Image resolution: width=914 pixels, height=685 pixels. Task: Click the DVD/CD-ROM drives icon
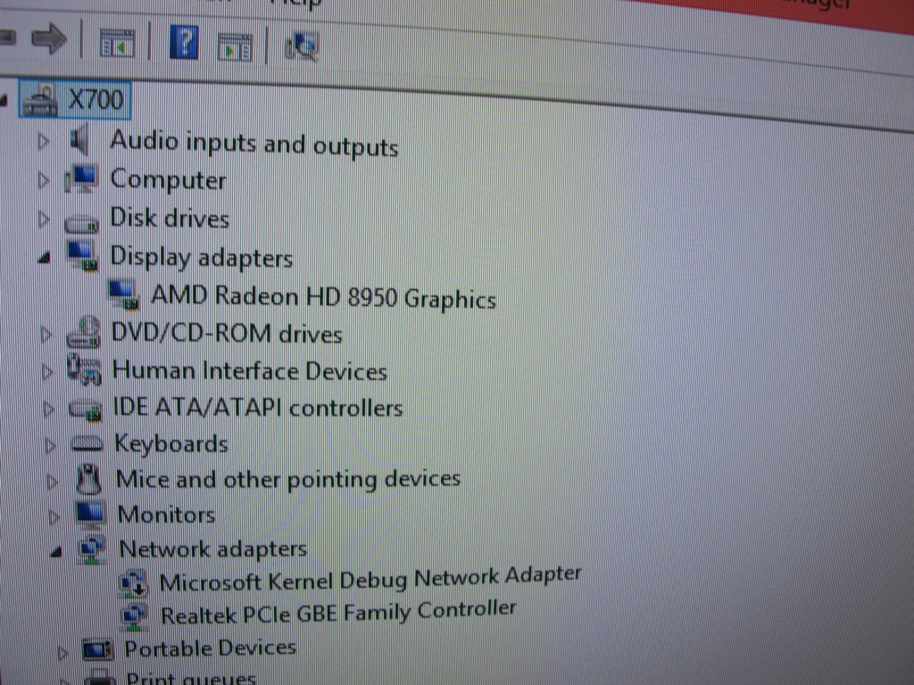(83, 334)
